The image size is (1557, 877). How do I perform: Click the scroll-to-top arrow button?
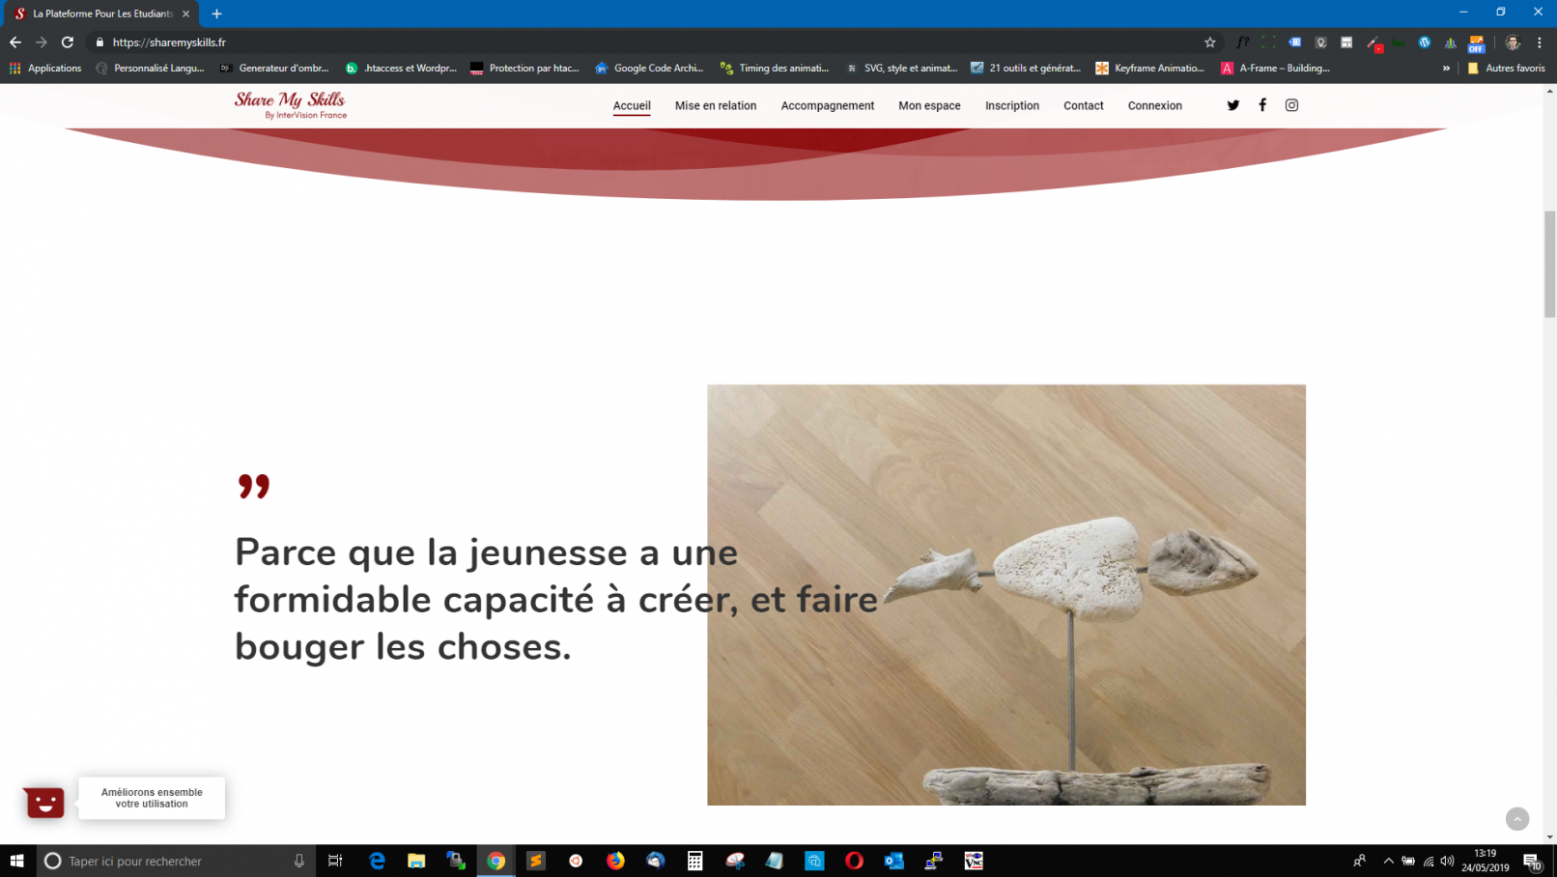[x=1516, y=819]
